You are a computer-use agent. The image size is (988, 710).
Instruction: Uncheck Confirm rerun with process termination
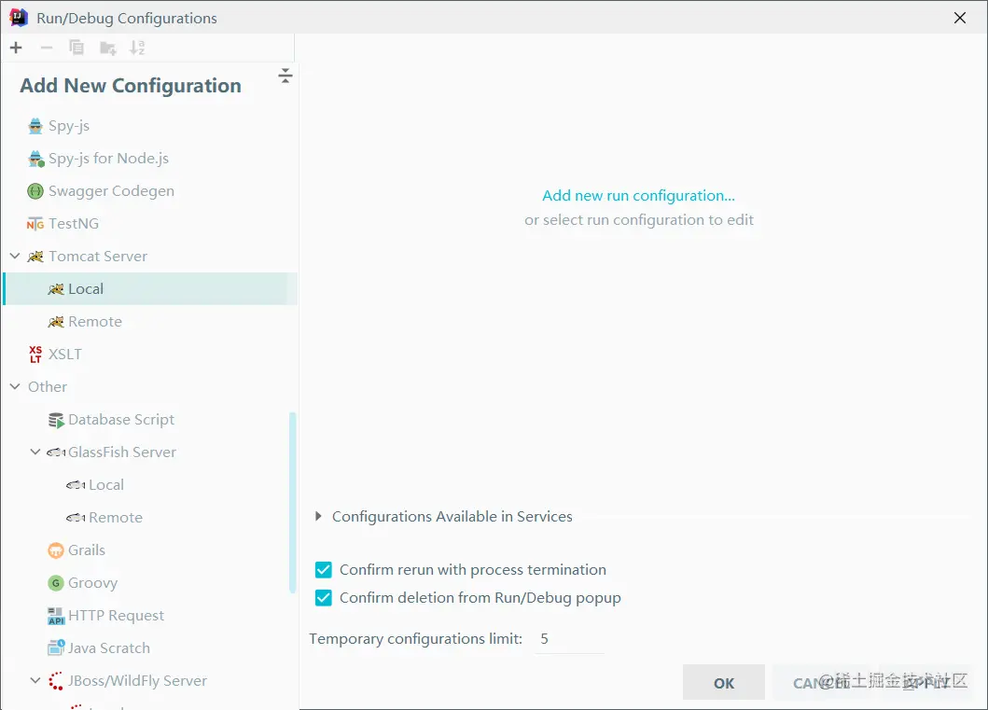coord(323,570)
